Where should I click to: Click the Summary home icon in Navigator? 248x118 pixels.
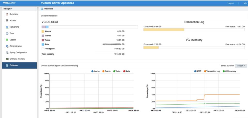point(7,14)
